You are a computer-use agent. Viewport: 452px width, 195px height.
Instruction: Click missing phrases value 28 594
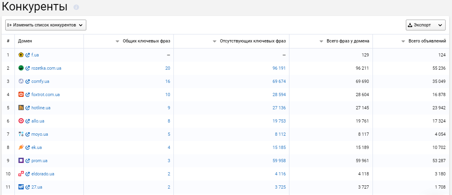[279, 94]
